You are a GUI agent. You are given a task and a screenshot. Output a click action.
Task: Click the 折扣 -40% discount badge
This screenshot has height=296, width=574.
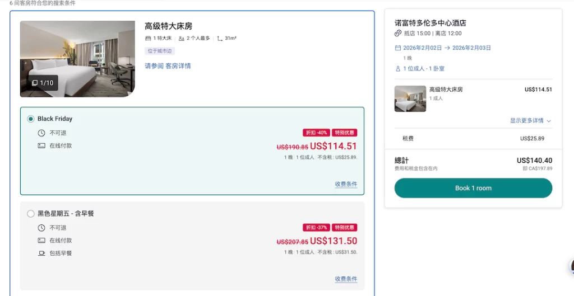point(316,133)
